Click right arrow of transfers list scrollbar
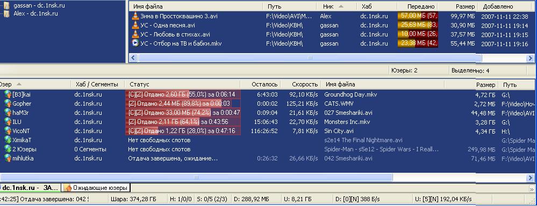Viewport: 537px width, 206px height. pyautogui.click(x=530, y=178)
